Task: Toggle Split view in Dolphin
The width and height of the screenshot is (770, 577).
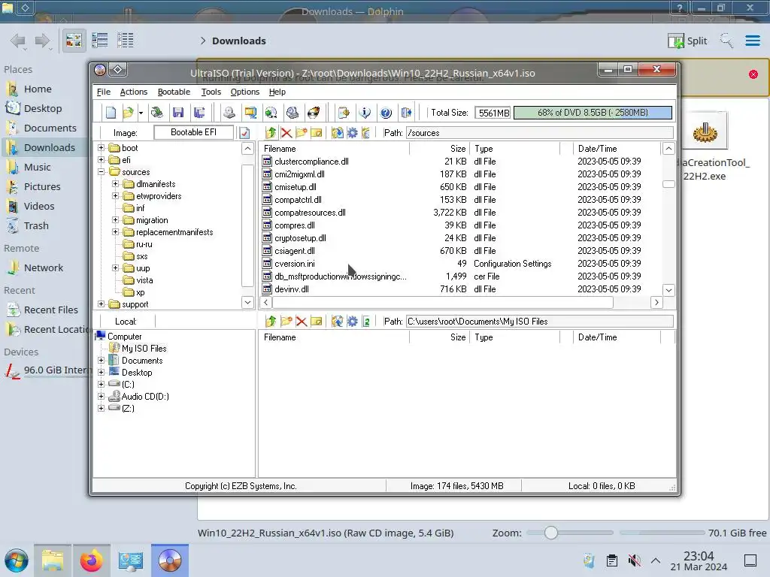Action: coord(687,41)
